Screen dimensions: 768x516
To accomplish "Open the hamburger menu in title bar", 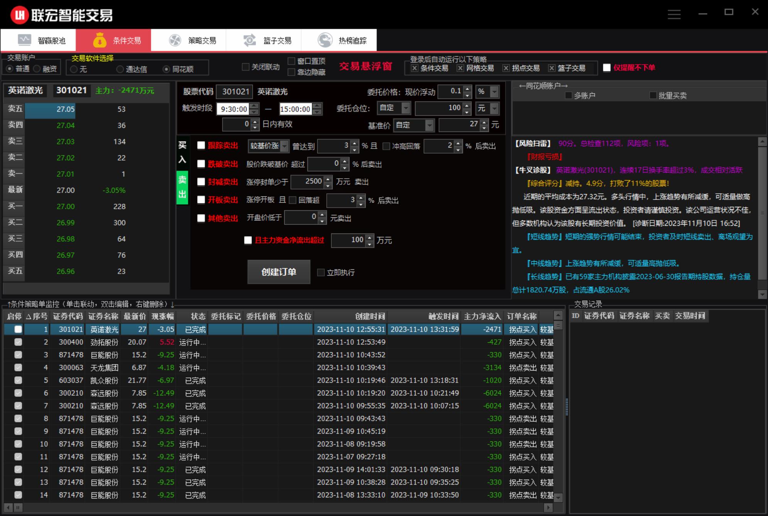I will click(674, 15).
